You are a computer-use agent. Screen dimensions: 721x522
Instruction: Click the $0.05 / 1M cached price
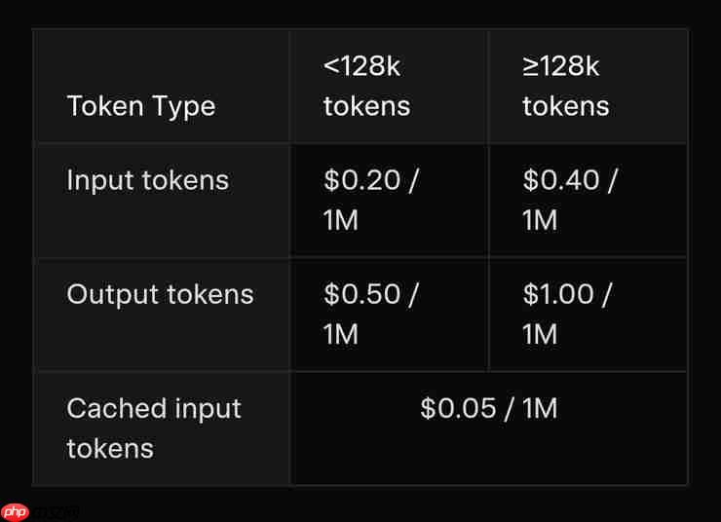[488, 408]
